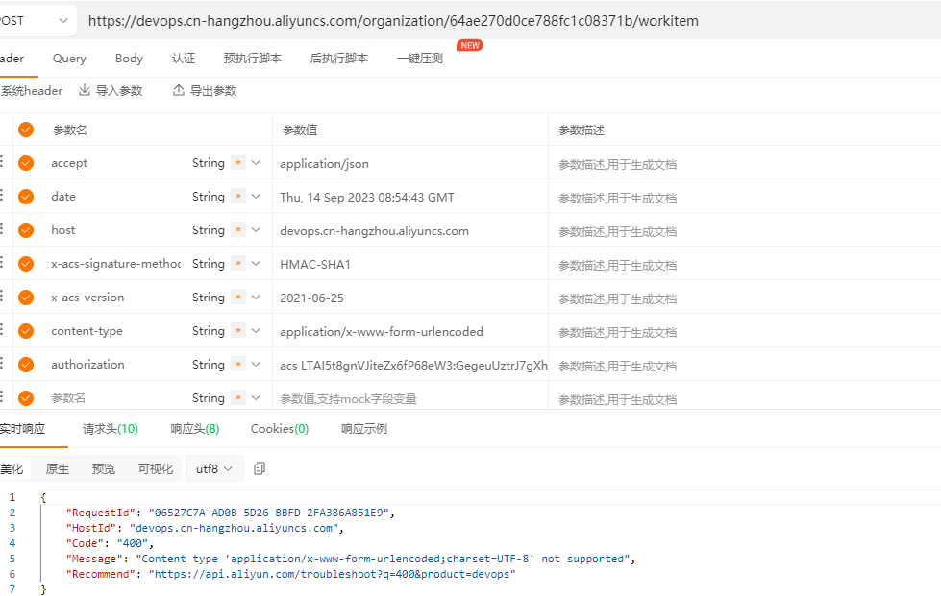Viewport: 941px width, 596px height.
Task: Click drag handle of the accept row
Action: [2, 162]
